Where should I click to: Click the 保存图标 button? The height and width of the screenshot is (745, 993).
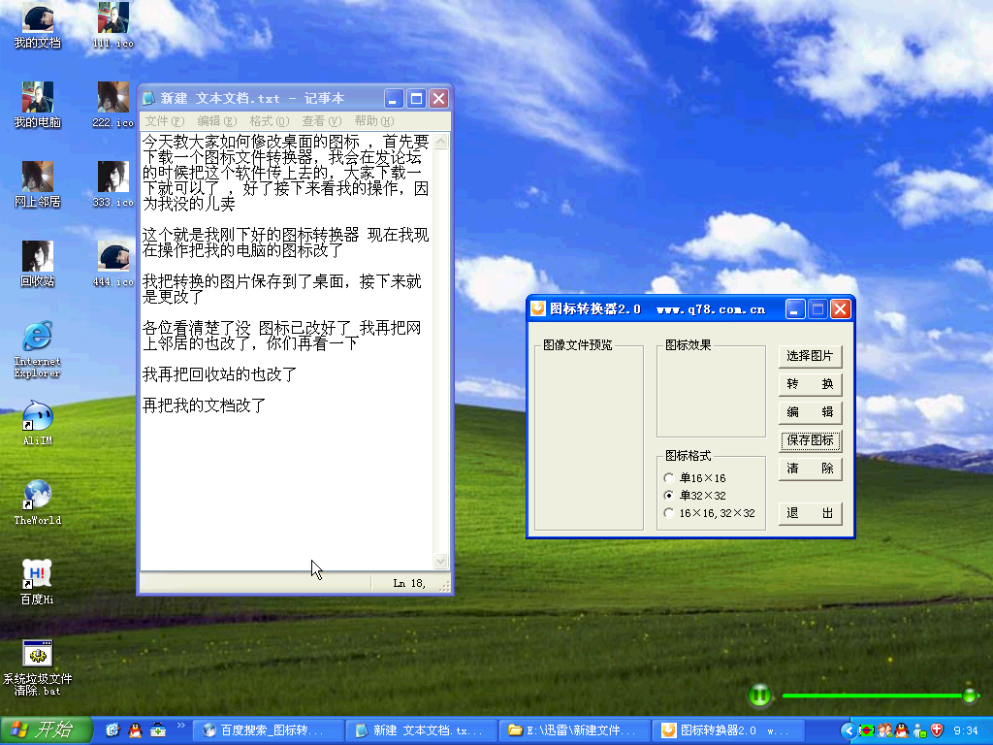(810, 439)
